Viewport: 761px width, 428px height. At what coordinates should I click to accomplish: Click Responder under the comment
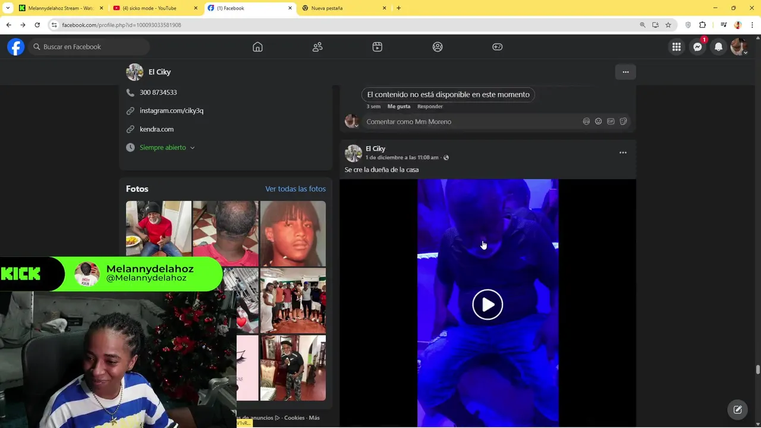(430, 106)
